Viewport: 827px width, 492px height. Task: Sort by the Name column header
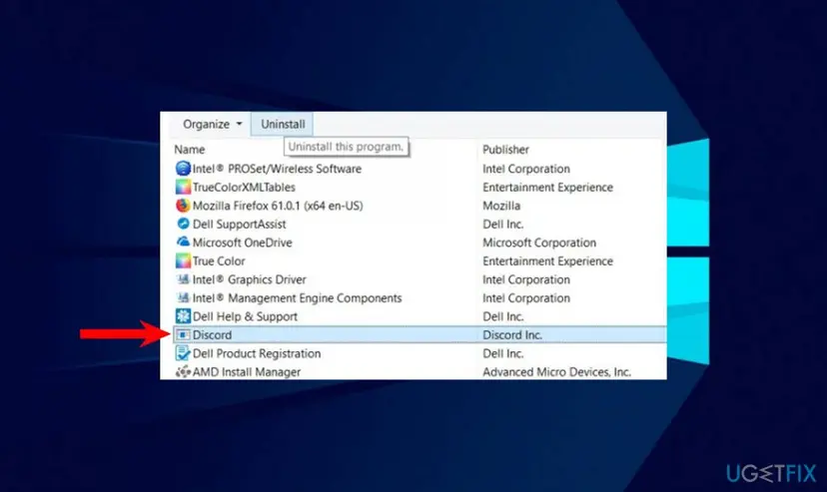click(x=190, y=150)
